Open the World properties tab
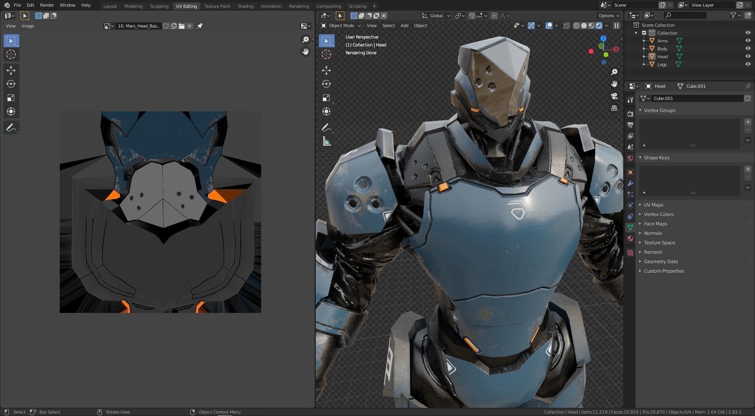Screen dimensions: 755x416 630,158
